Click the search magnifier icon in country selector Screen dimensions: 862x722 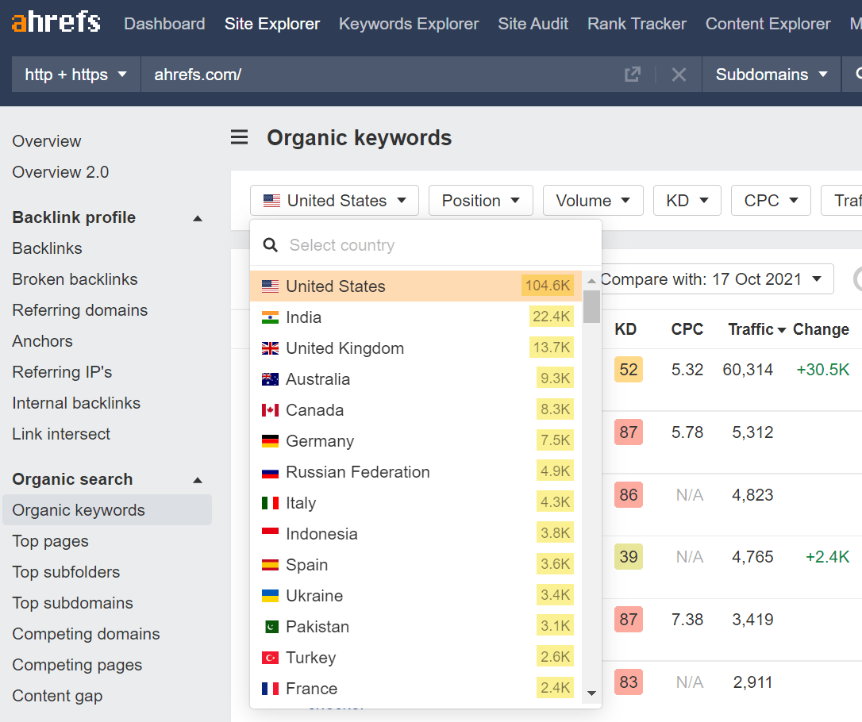(271, 245)
